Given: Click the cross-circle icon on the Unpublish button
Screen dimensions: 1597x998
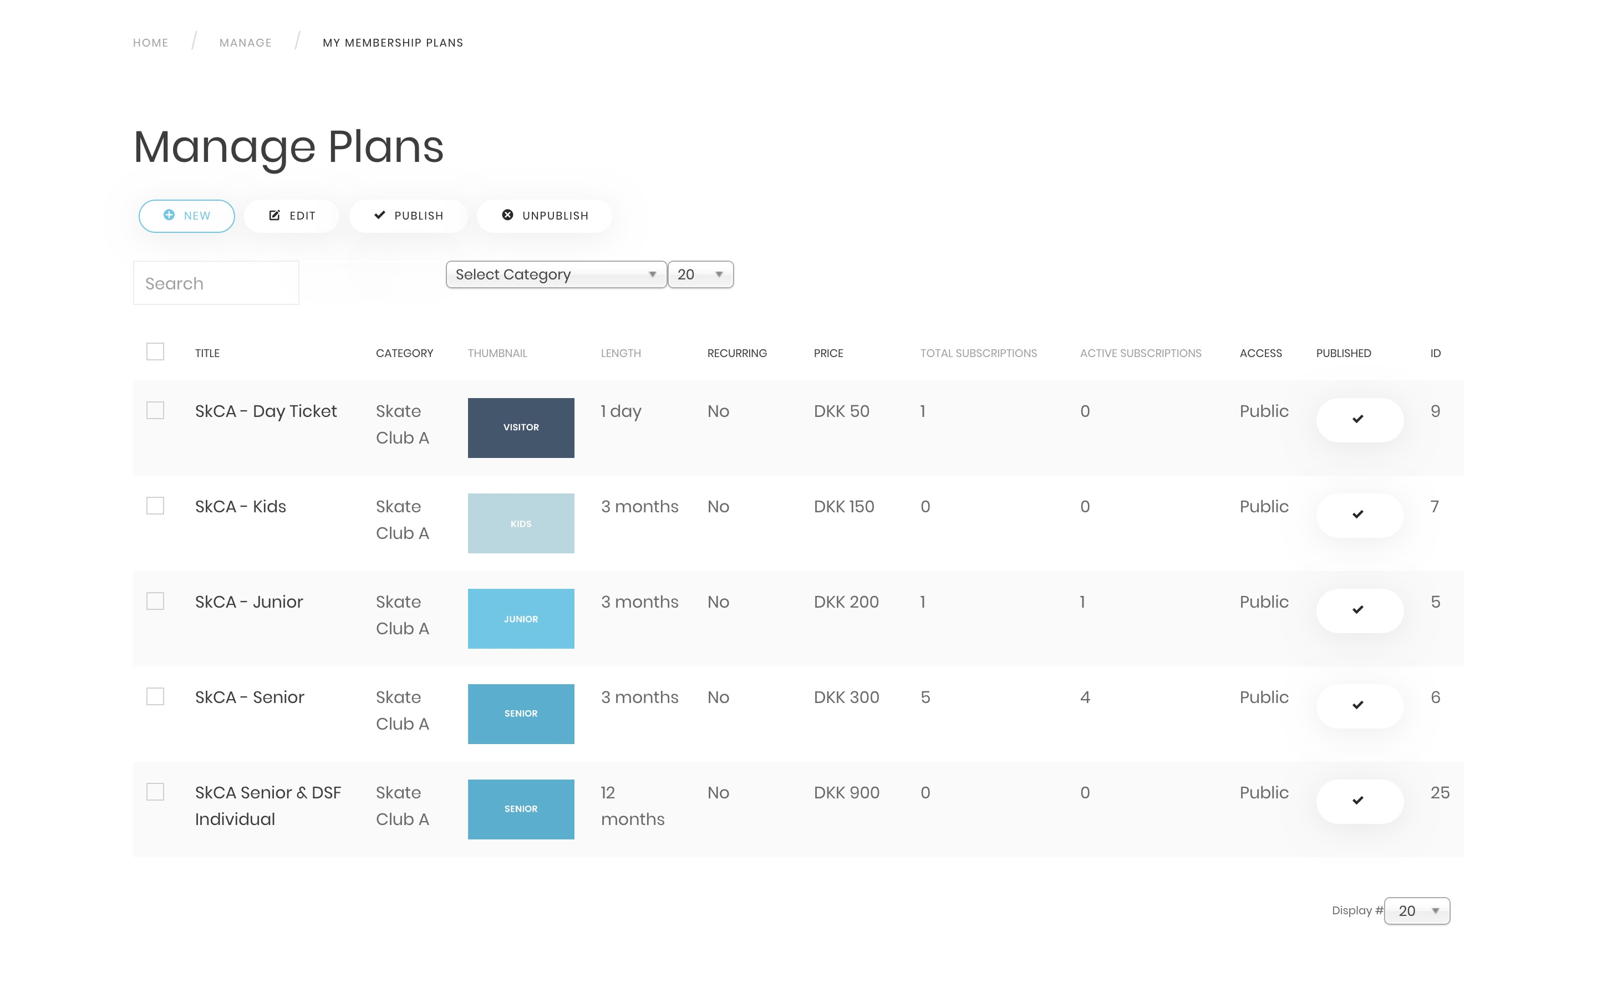Looking at the screenshot, I should (507, 215).
